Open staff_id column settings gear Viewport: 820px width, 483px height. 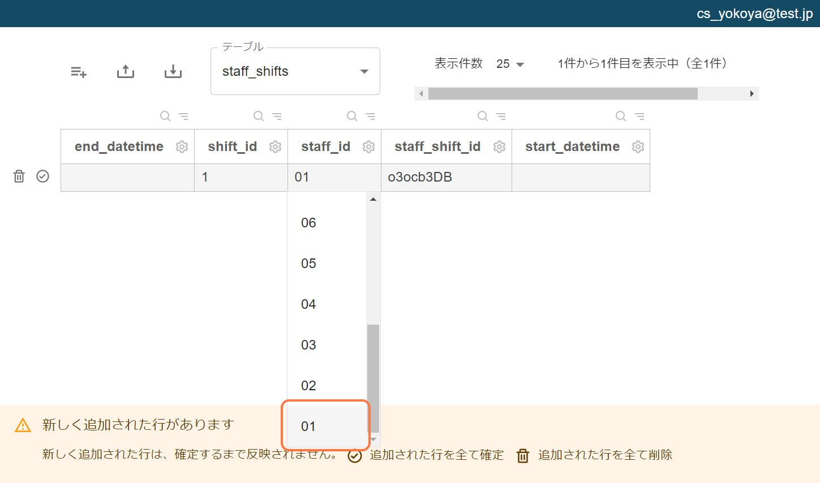coord(368,147)
